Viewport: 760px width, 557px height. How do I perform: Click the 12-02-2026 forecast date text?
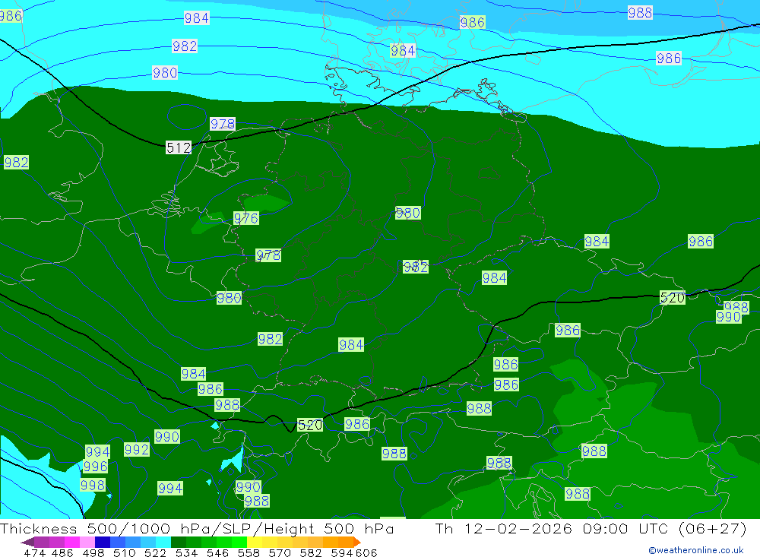[x=518, y=528]
